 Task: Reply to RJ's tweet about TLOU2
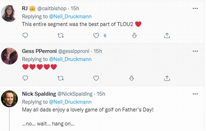[25, 35]
